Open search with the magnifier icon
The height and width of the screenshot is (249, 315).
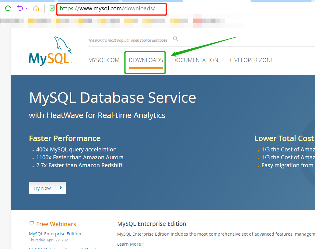click(176, 39)
